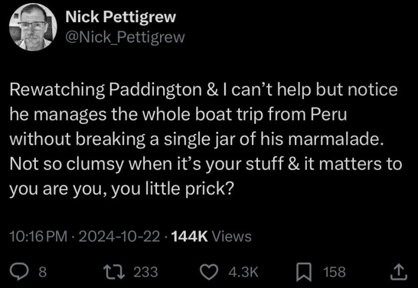Click the 4.3K likes count
Viewport: 418px width, 288px height.
coord(242,272)
